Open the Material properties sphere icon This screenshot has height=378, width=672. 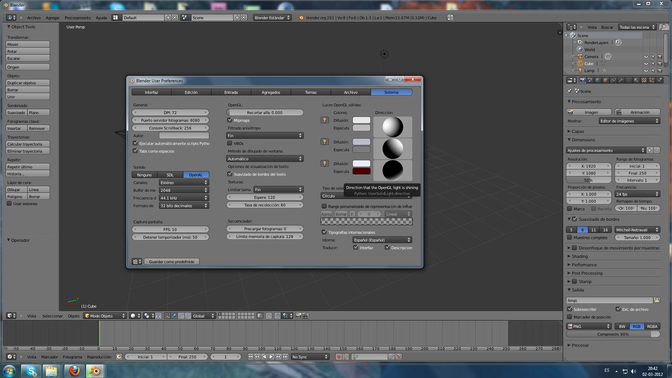coord(636,80)
